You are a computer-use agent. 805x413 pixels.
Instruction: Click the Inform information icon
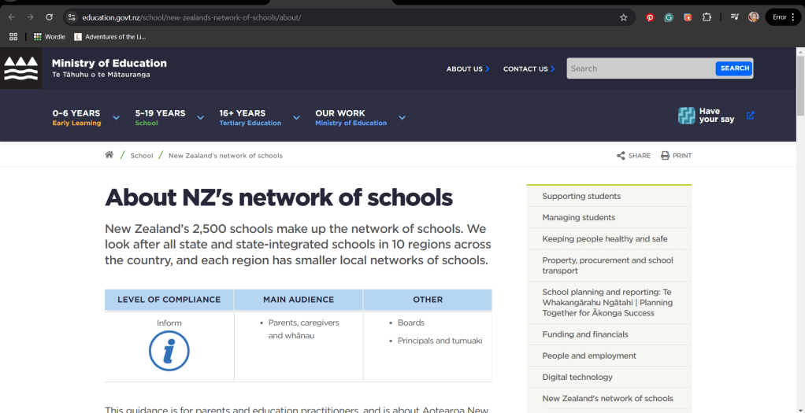coord(169,351)
